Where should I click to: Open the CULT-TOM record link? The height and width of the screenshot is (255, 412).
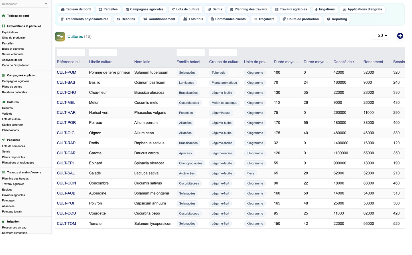point(66,224)
